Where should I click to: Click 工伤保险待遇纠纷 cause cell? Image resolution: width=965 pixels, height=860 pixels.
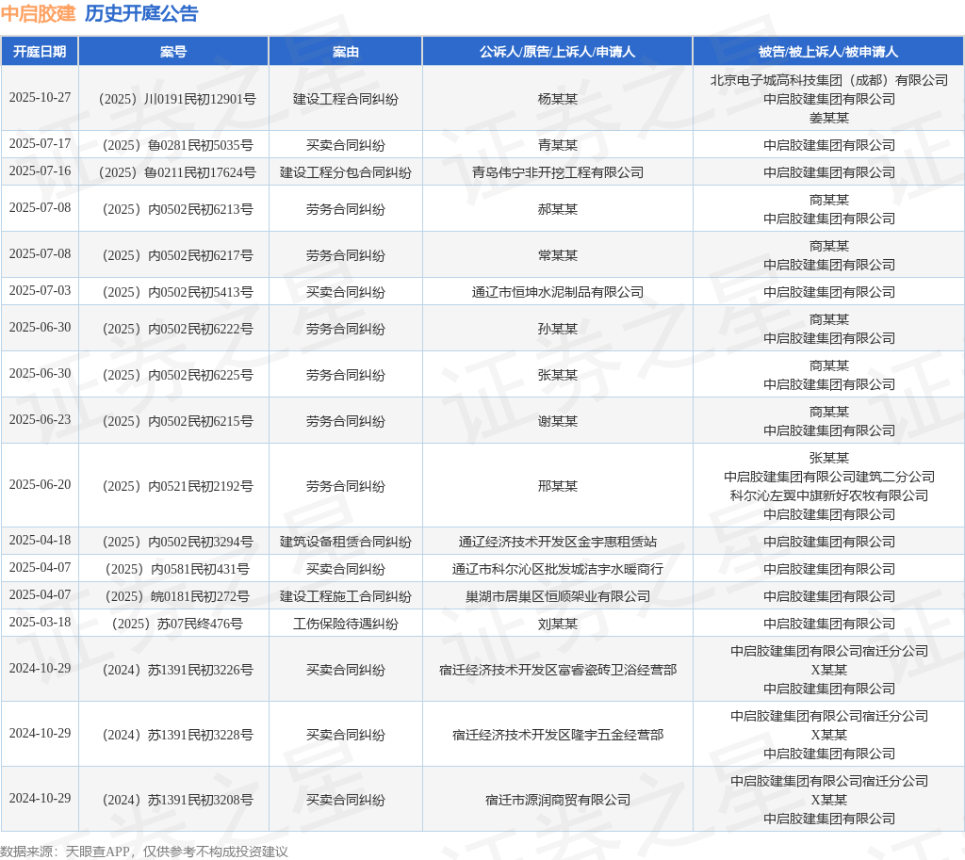[x=345, y=624]
